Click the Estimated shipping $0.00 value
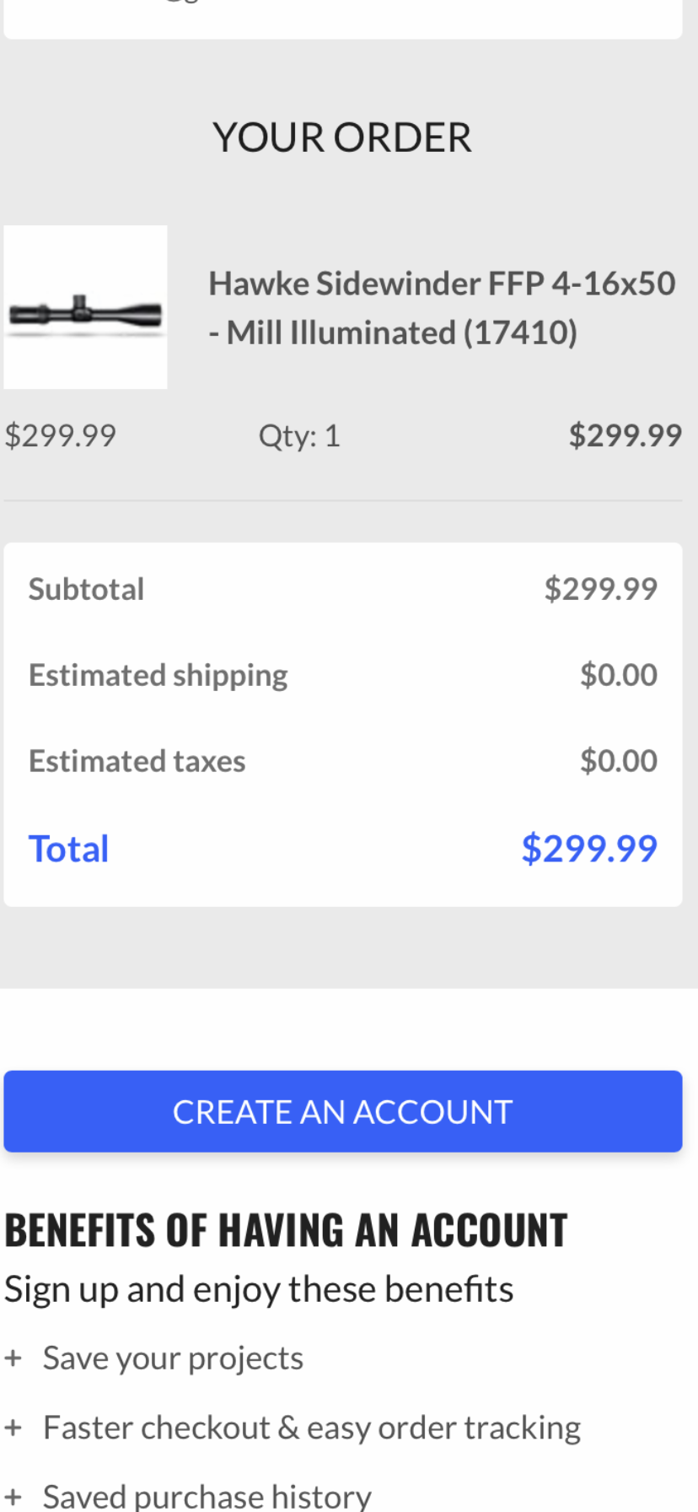This screenshot has height=1512, width=698. 619,675
